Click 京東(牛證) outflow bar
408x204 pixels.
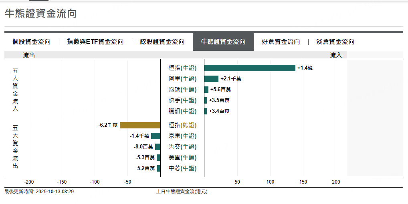tap(156, 136)
